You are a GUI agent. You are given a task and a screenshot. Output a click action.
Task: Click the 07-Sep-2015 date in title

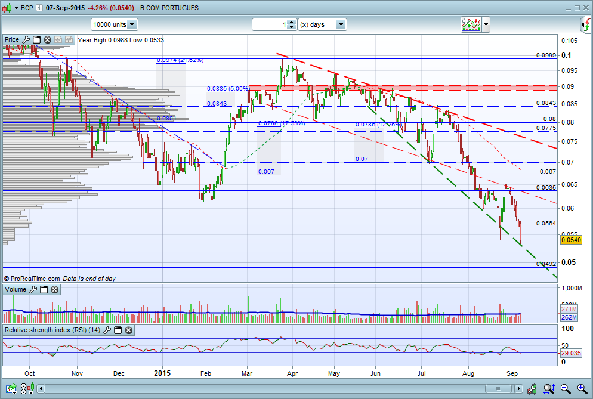click(x=66, y=8)
